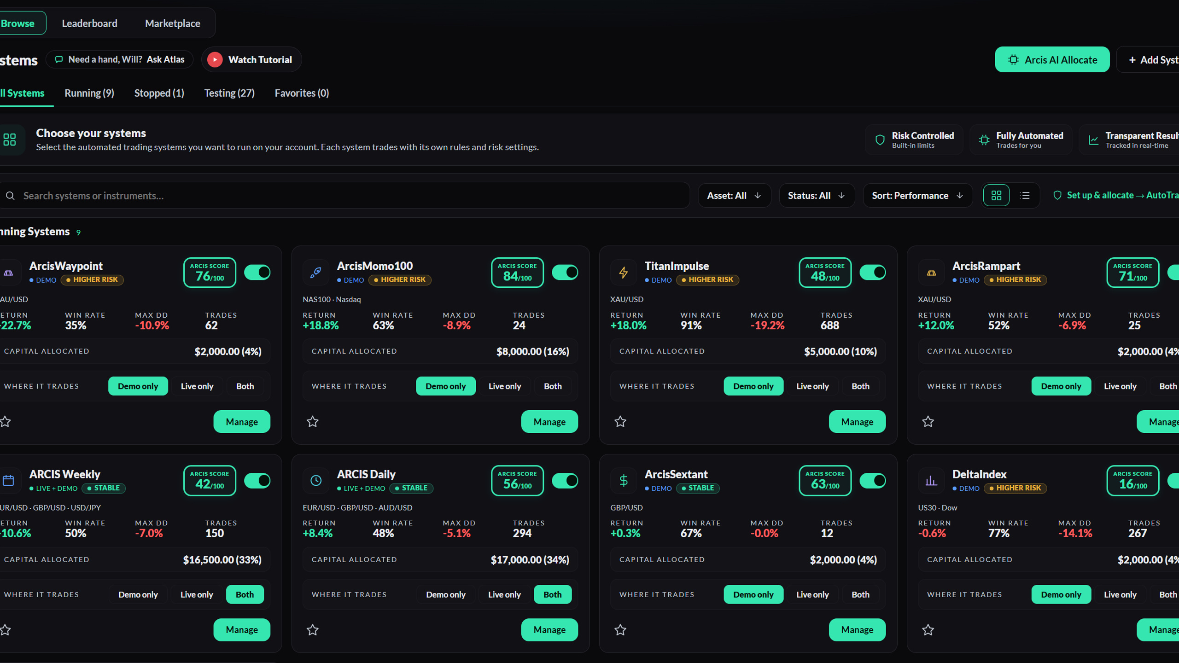Switch to Running (9) tab

[89, 93]
